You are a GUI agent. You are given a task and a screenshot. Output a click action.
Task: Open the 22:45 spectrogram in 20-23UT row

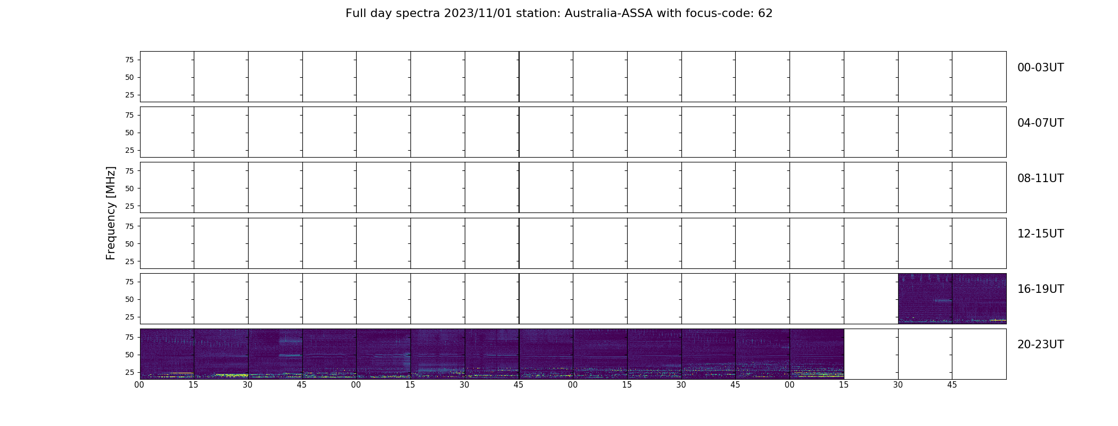[x=763, y=354]
